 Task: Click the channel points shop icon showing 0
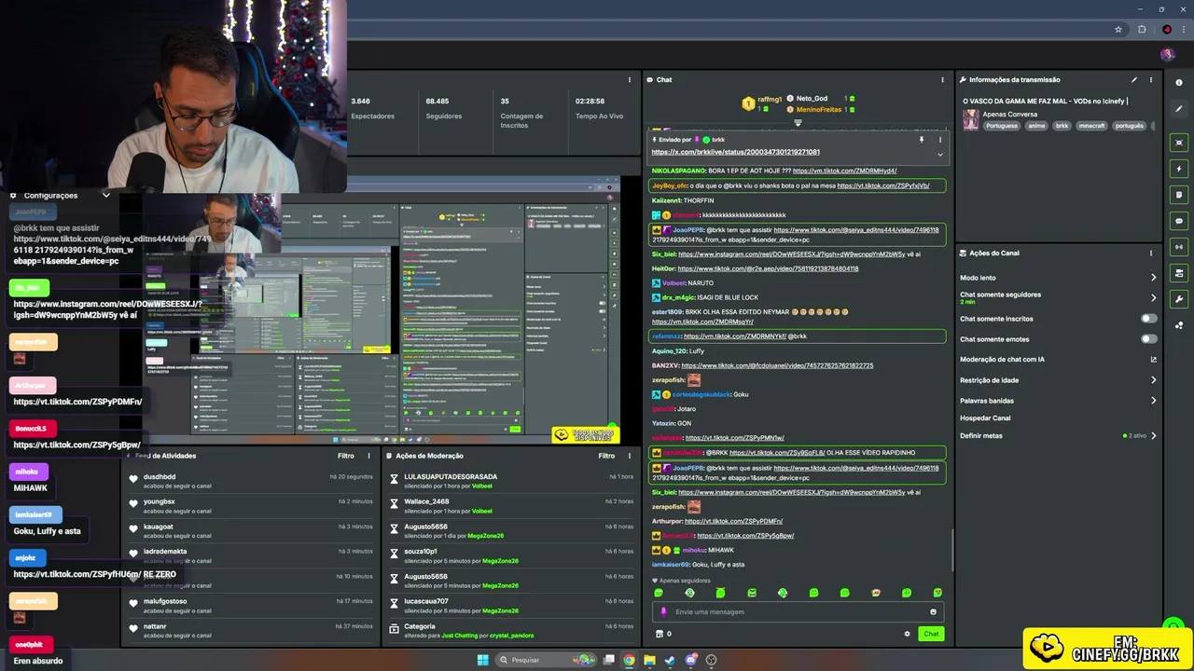(663, 634)
